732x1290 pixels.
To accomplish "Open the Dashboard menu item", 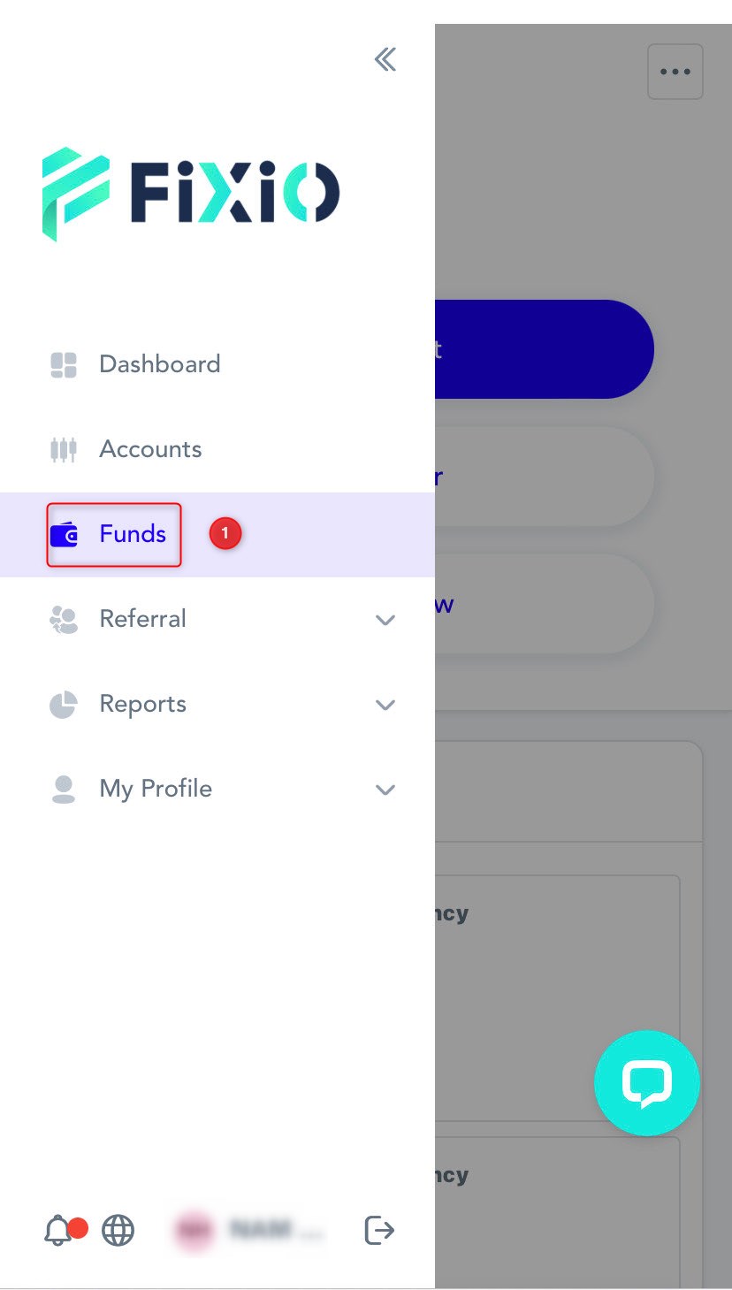I will [x=160, y=364].
